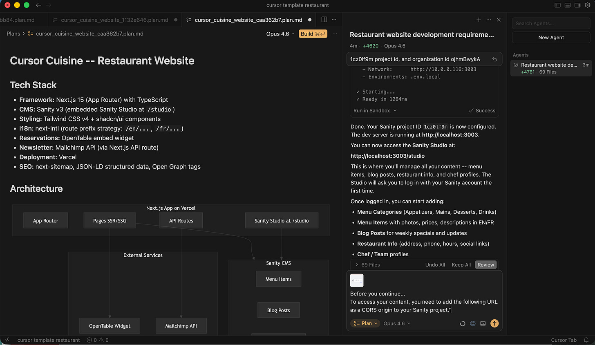Click the revert arrow on project id message
Image resolution: width=595 pixels, height=345 pixels.
pos(494,59)
